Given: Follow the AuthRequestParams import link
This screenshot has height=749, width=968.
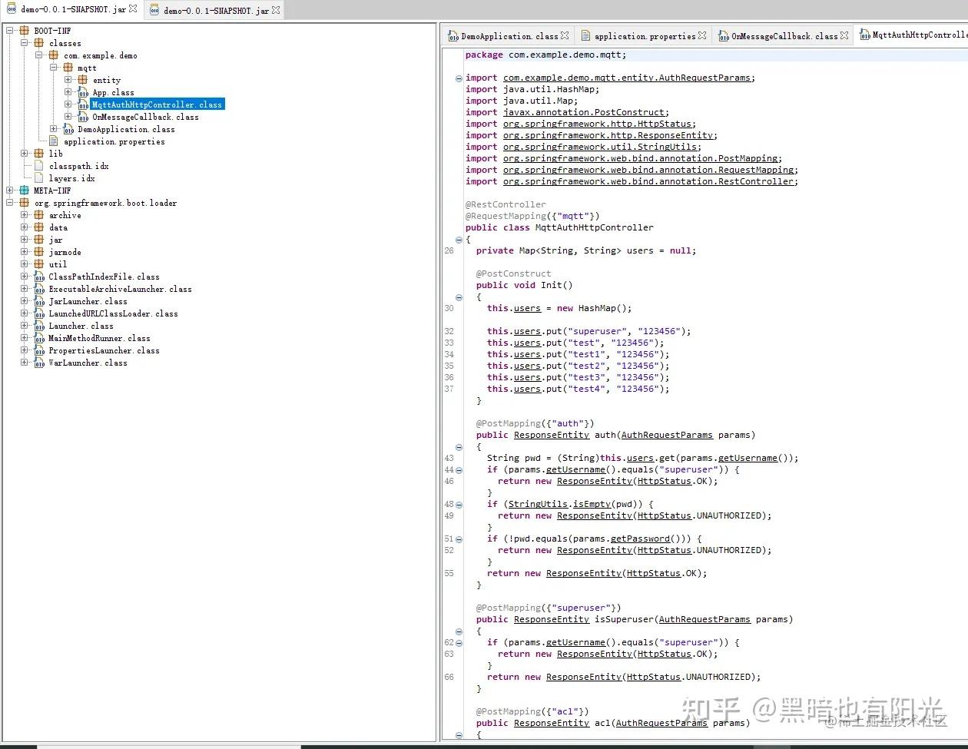Looking at the screenshot, I should (628, 78).
